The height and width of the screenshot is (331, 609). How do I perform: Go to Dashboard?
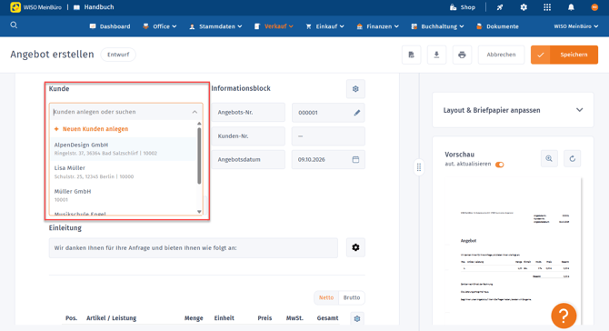[110, 26]
